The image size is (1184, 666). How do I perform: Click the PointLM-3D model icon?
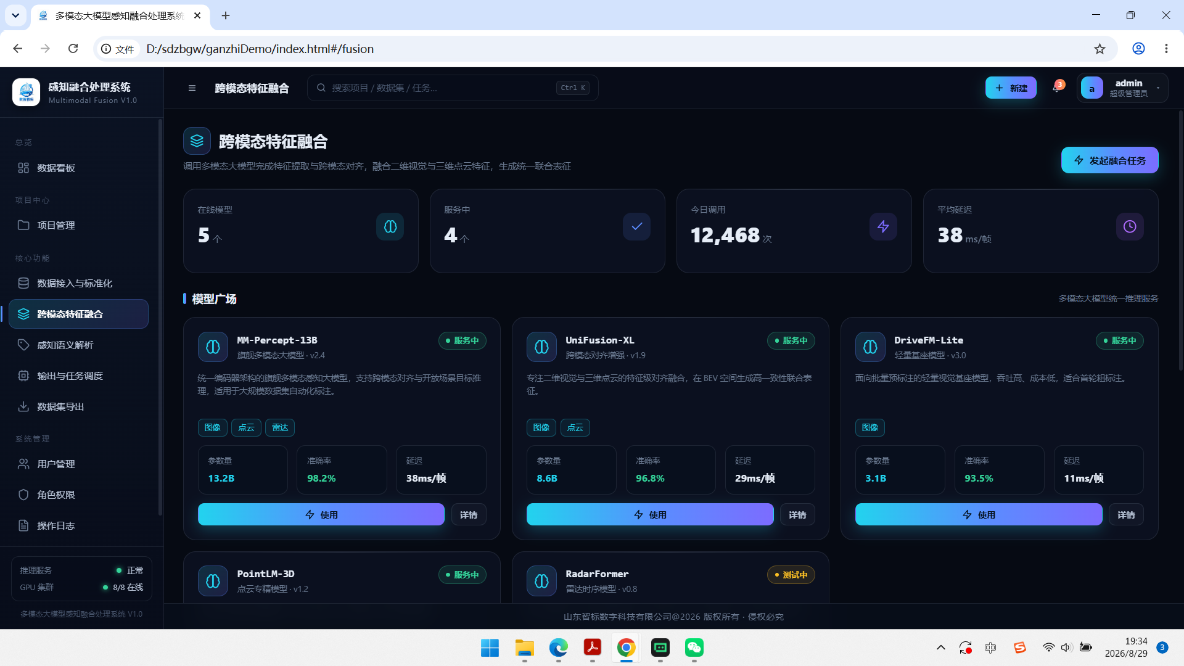click(213, 581)
